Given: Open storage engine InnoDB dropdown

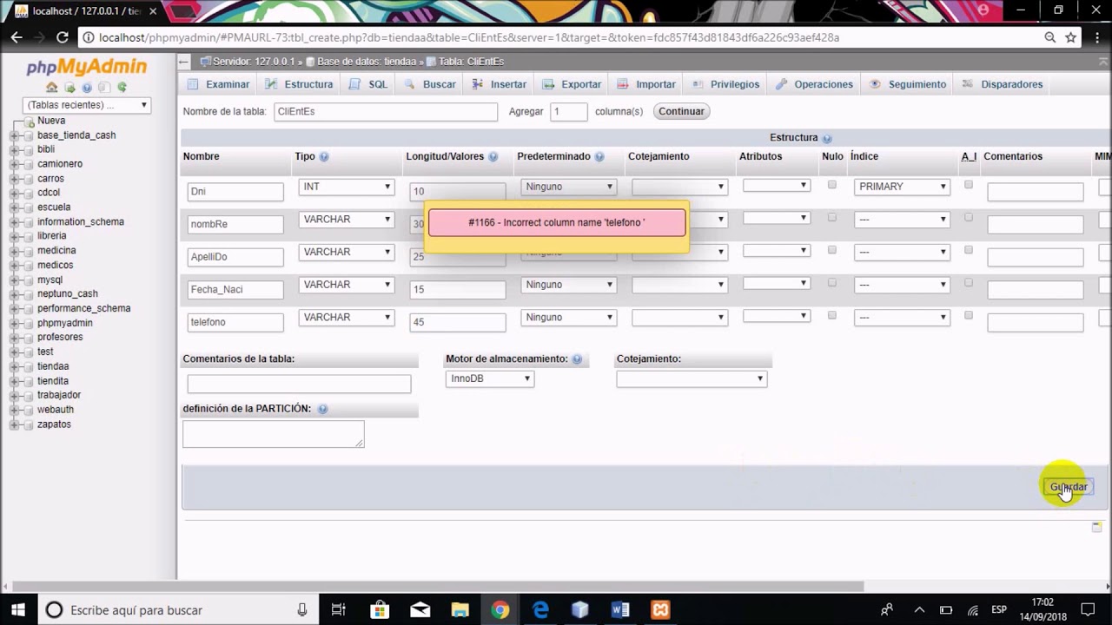Looking at the screenshot, I should (489, 378).
